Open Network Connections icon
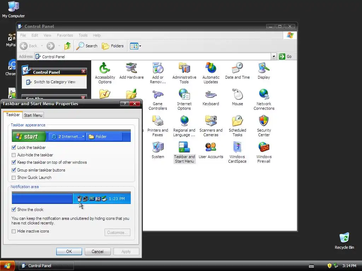The width and height of the screenshot is (362, 271). click(264, 99)
